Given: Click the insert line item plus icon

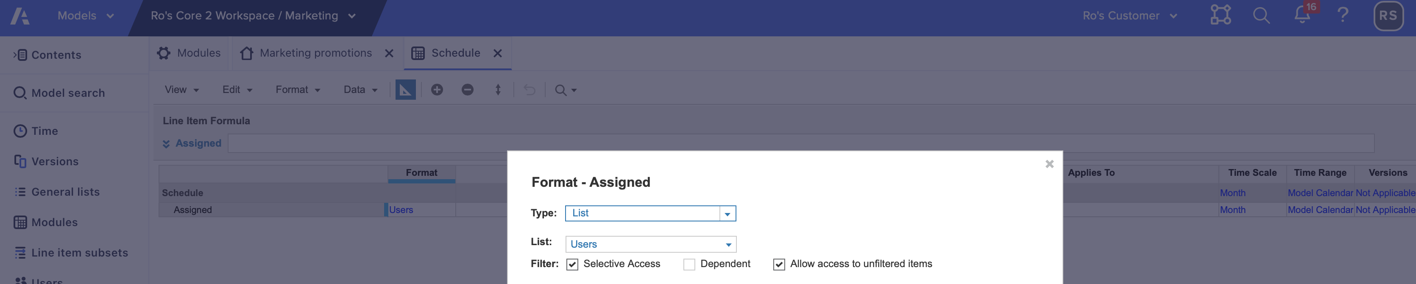Looking at the screenshot, I should pos(437,89).
